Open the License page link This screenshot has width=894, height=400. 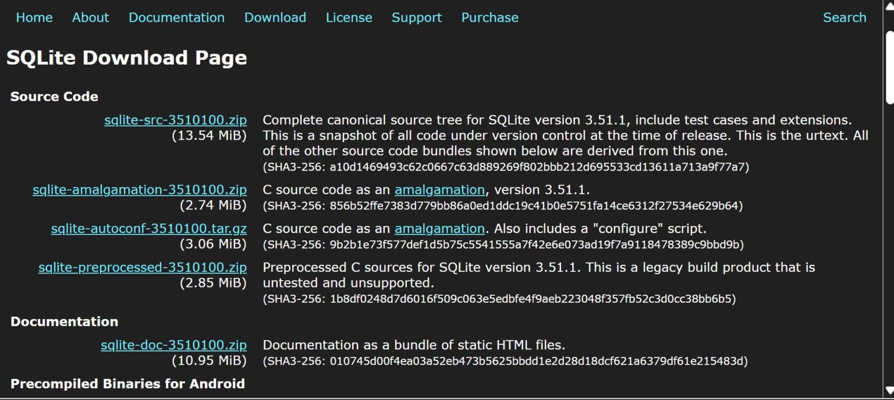click(349, 17)
